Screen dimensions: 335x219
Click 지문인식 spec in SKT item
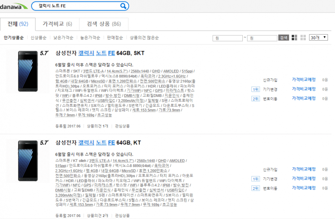pos(172,96)
